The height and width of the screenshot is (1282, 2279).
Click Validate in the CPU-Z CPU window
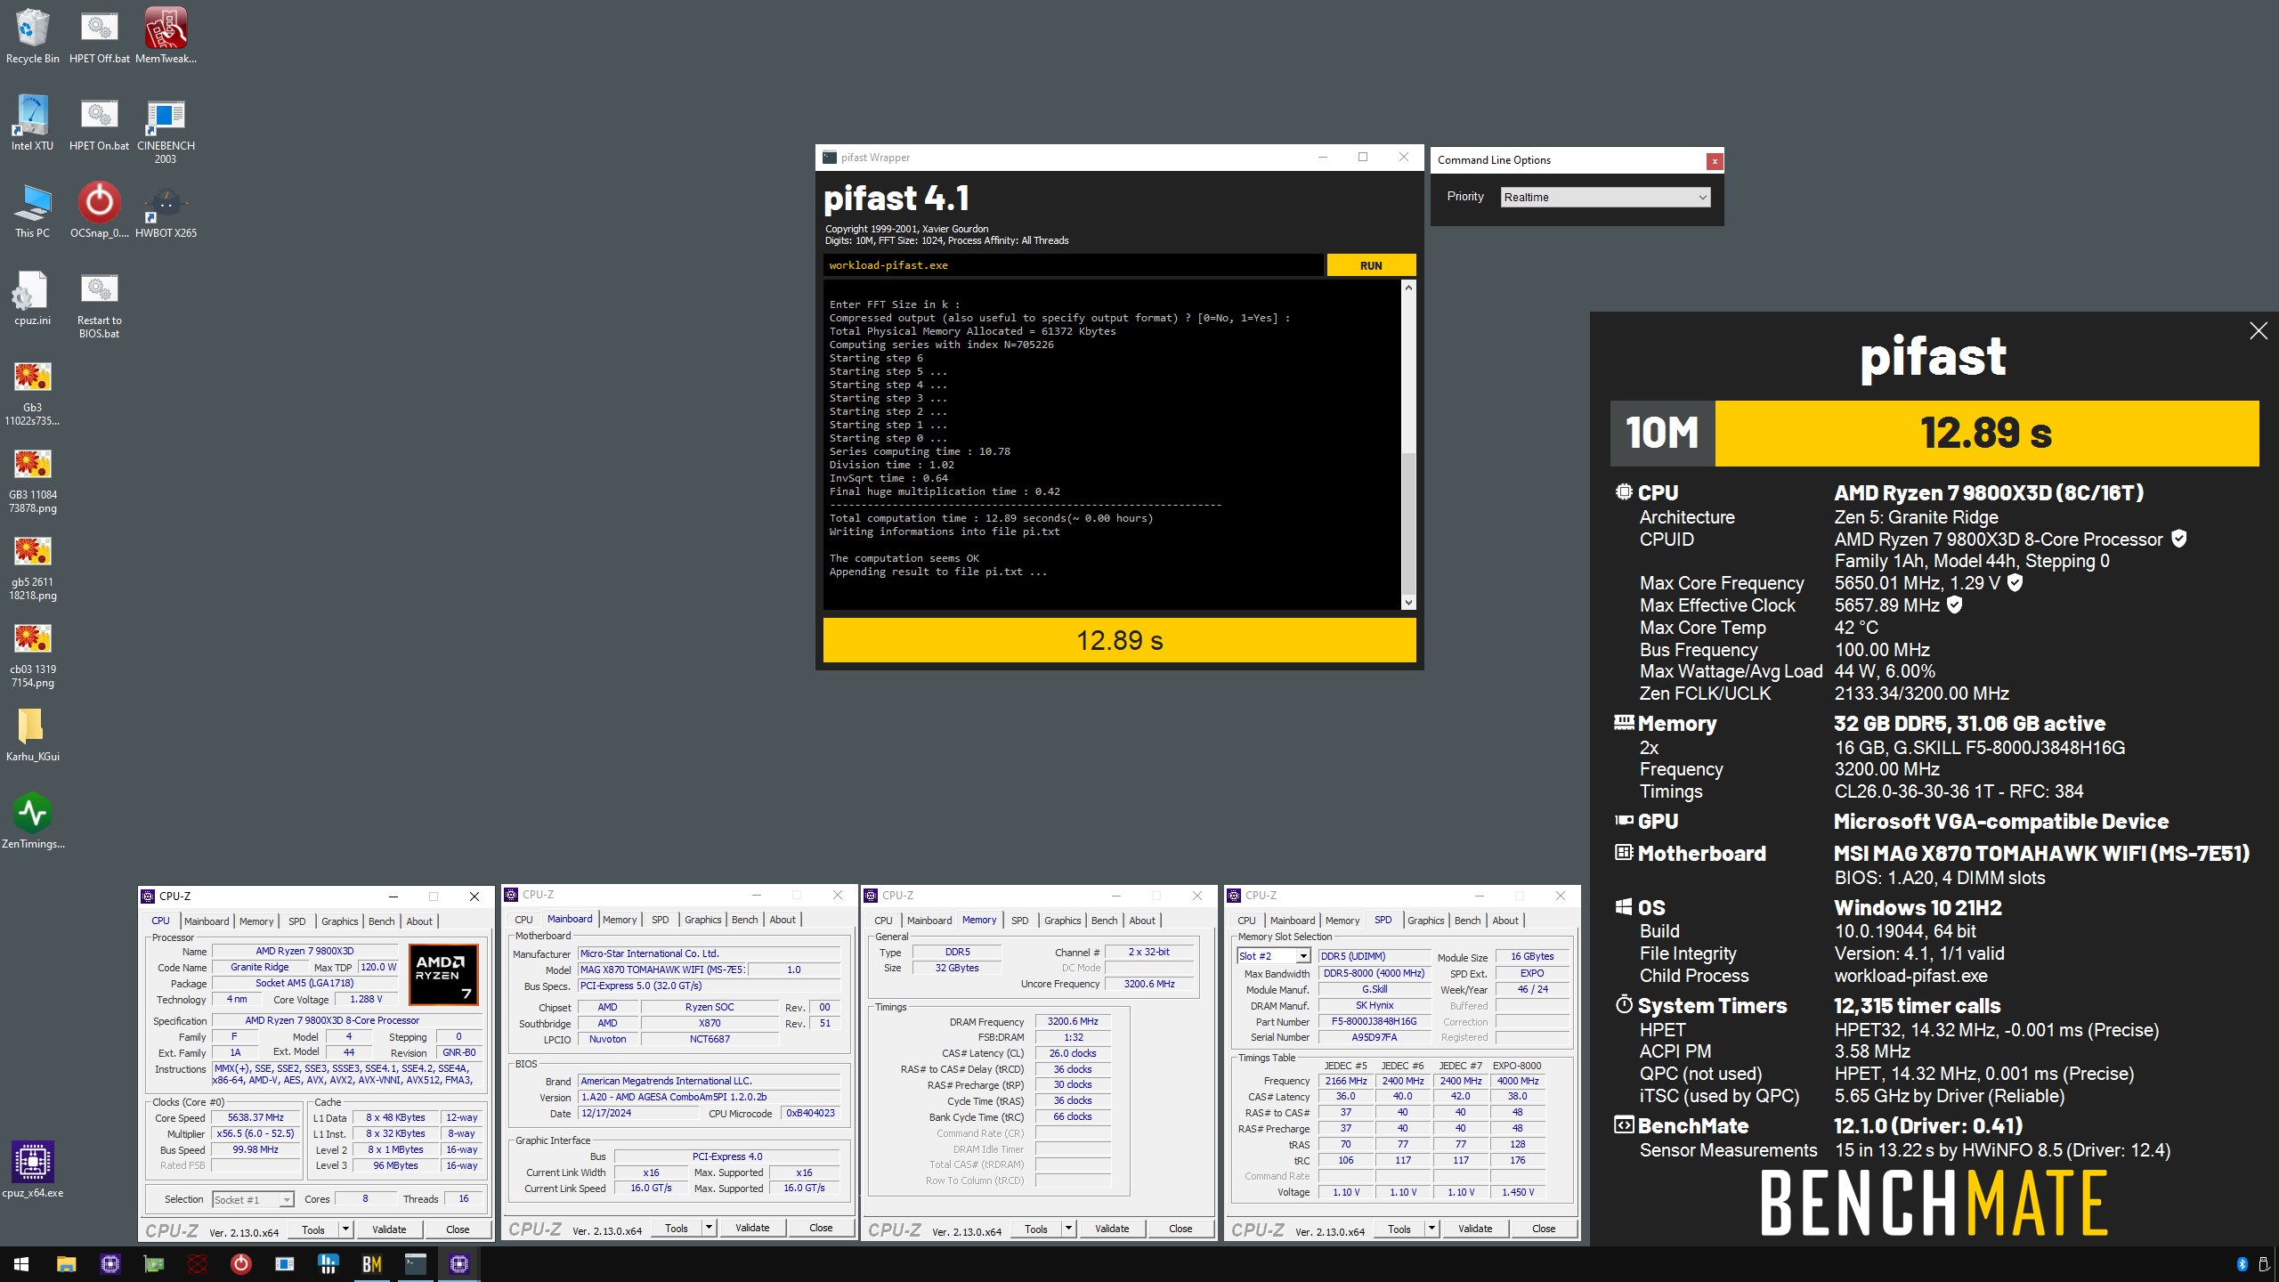click(x=389, y=1230)
